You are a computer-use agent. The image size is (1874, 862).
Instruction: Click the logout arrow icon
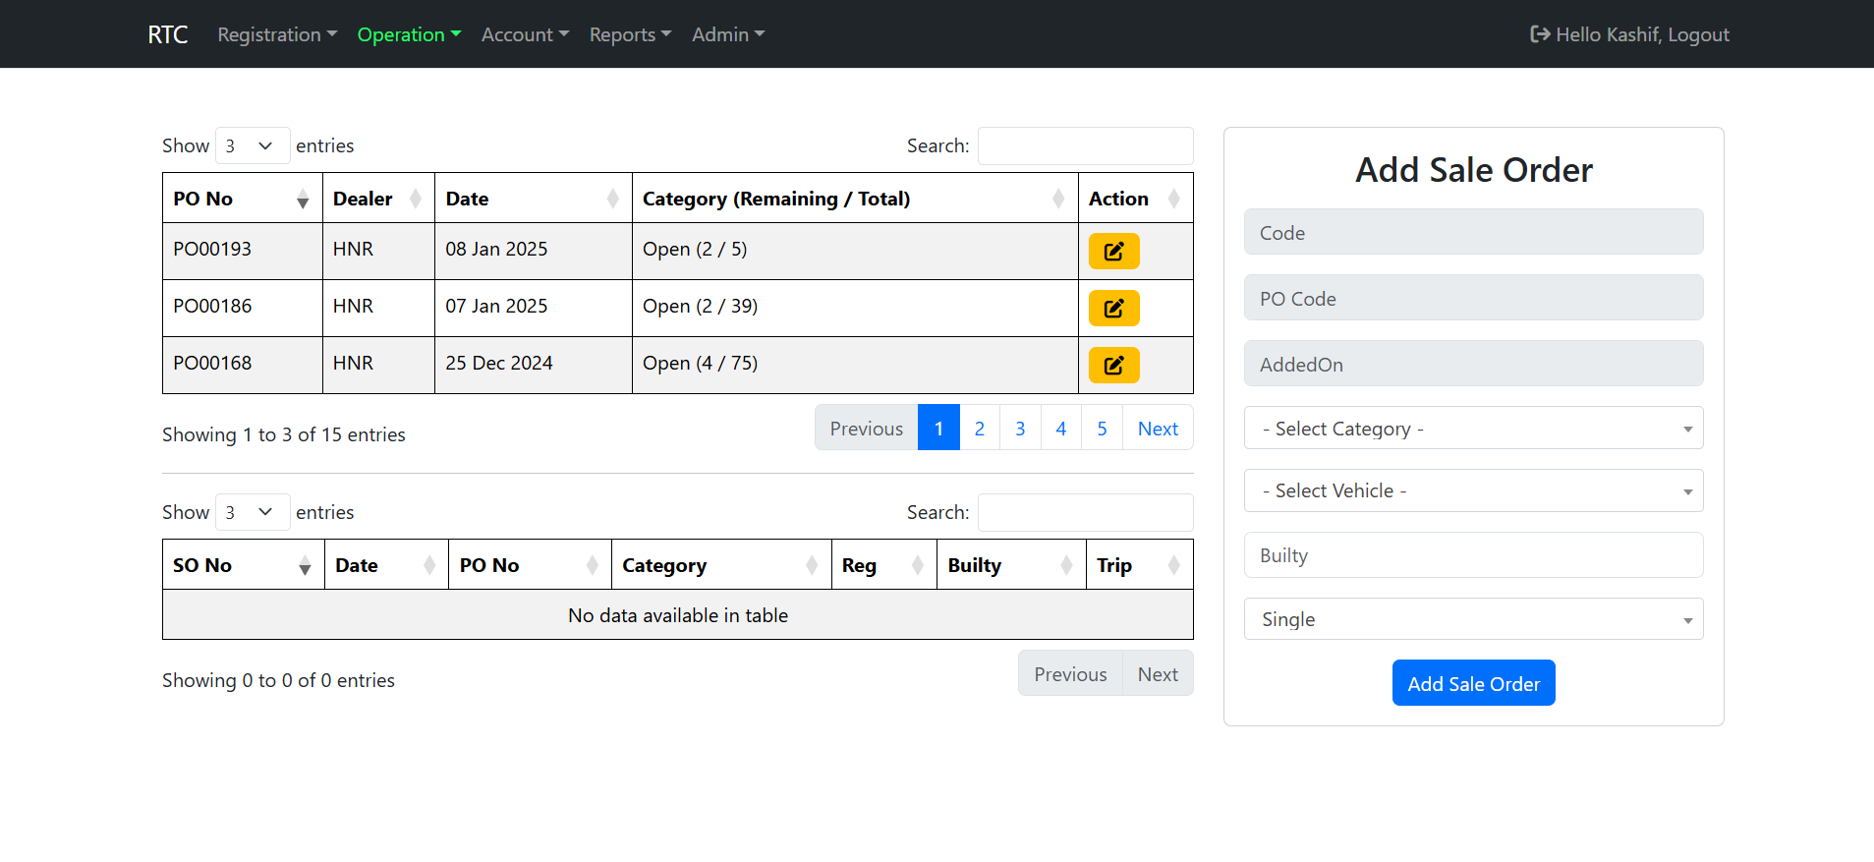point(1540,34)
